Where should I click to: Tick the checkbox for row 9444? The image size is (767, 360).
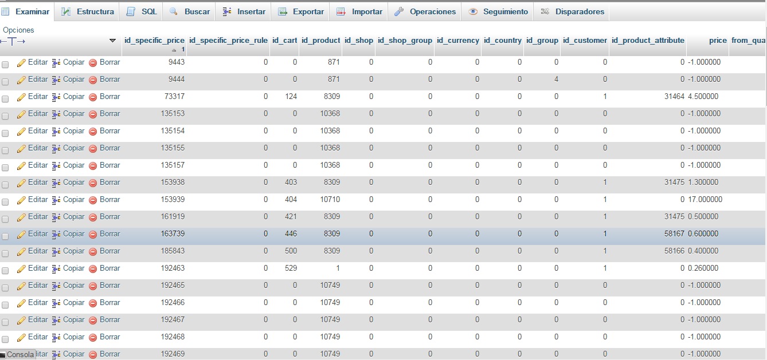5,82
